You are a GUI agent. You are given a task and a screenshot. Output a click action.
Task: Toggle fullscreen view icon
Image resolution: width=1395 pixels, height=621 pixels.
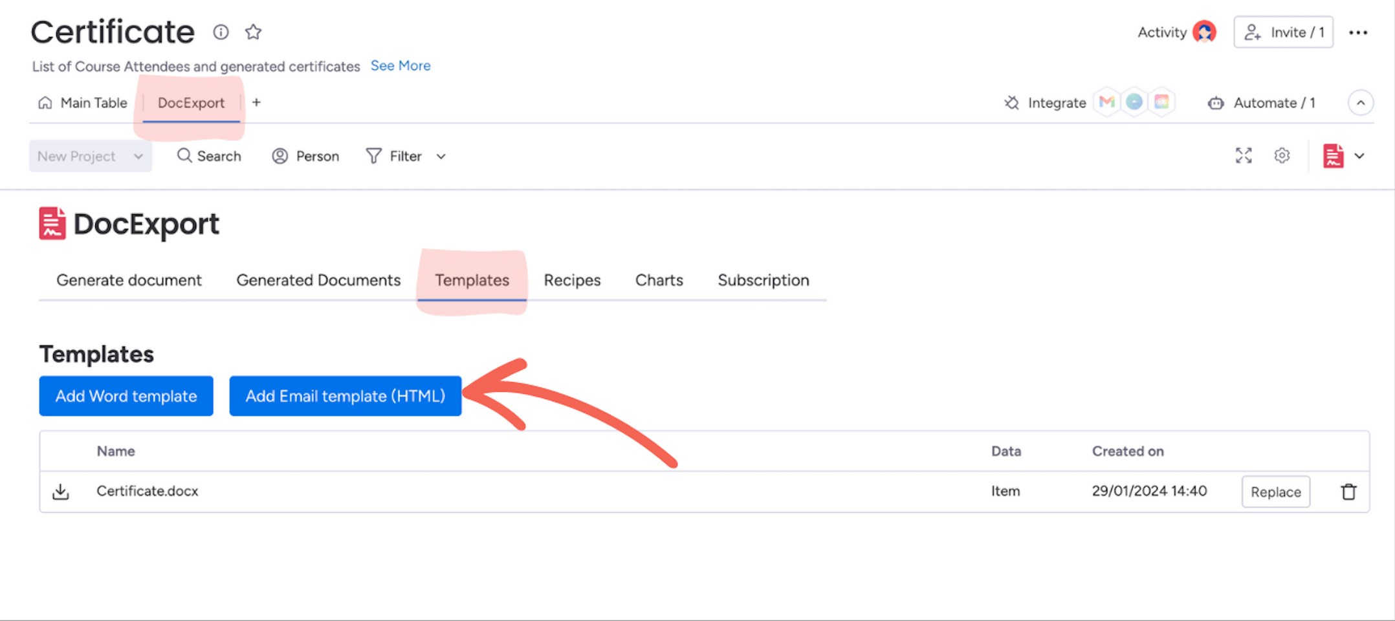pos(1243,155)
